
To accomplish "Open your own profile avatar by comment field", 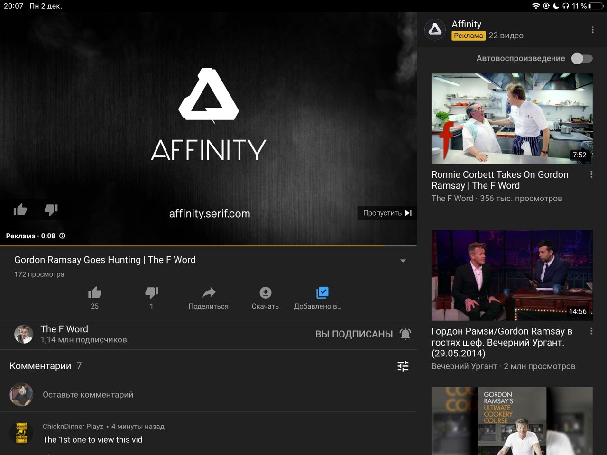I will pyautogui.click(x=22, y=395).
